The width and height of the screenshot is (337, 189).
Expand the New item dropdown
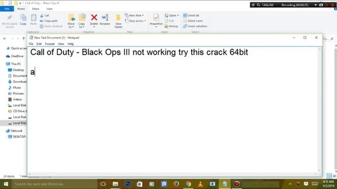134,15
